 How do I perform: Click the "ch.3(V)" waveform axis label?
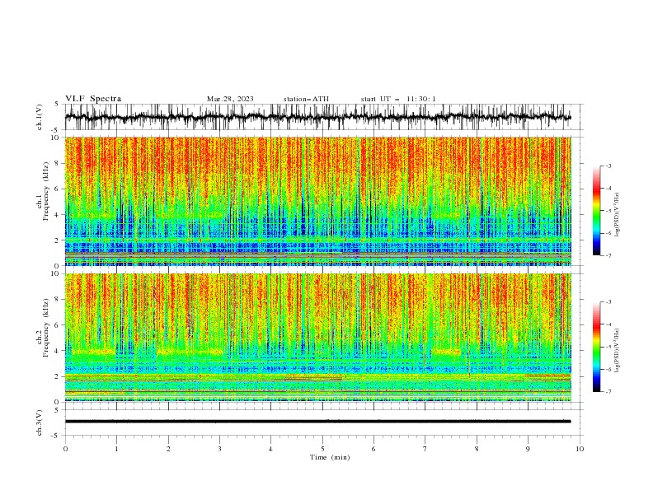40,422
